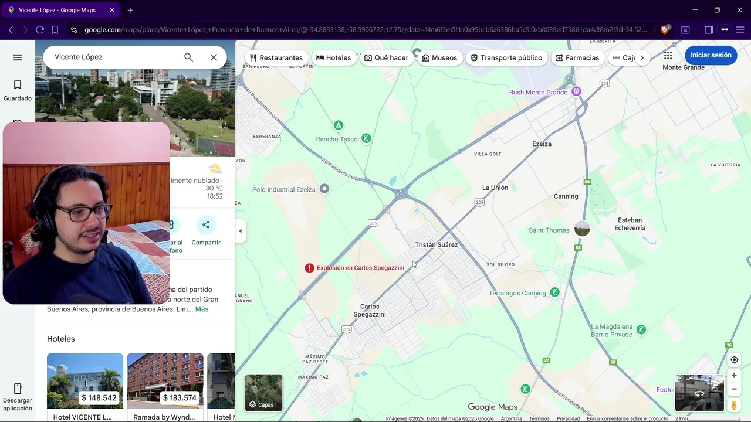Click the Explosión en Carlos Spegazzini alert

354,268
